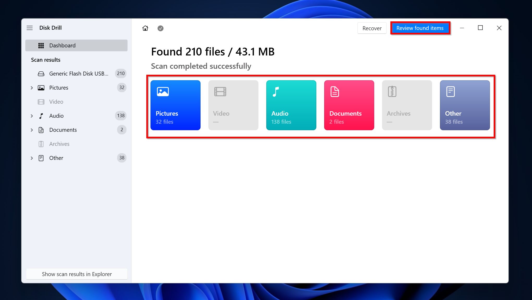The height and width of the screenshot is (300, 532).
Task: Click the Recover button
Action: click(372, 28)
